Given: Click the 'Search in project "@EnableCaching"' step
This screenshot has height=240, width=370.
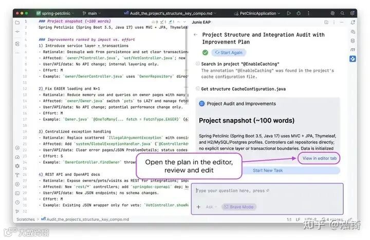Looking at the screenshot, I should coord(240,64).
